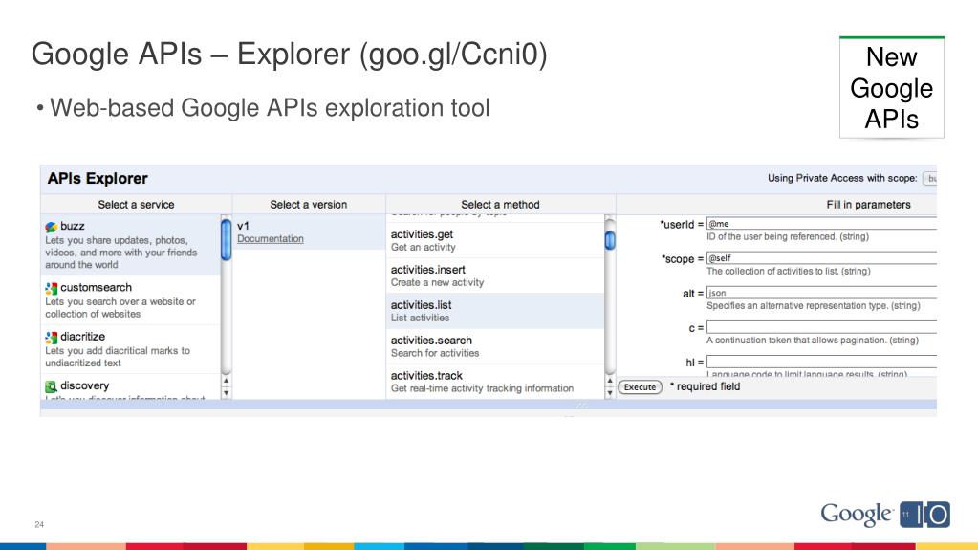
Task: Click 'Web-based Google APIs exploration tool' bullet
Action: click(270, 107)
